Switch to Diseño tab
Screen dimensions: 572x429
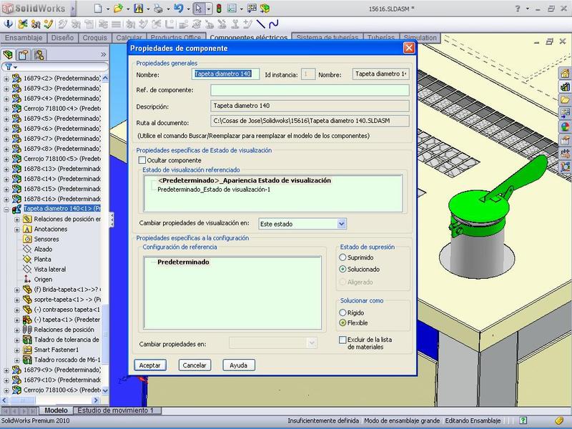point(62,38)
